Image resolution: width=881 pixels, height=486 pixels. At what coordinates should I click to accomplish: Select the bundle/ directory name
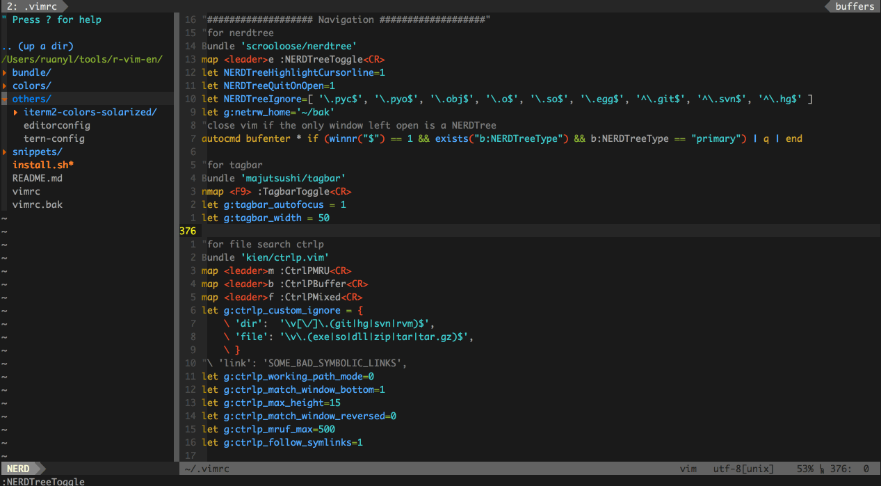pyautogui.click(x=32, y=72)
